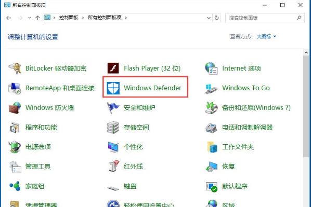This screenshot has height=207, width=311.
Task: Open the Windows To Go icon
Action: pos(211,89)
